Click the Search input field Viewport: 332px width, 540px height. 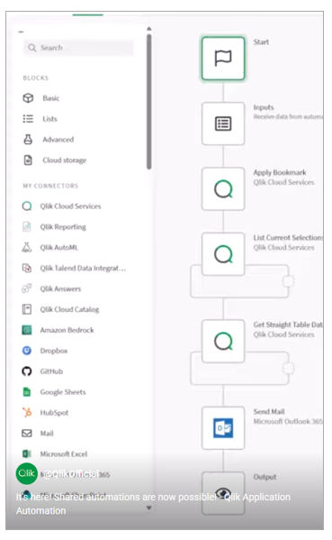pos(78,48)
